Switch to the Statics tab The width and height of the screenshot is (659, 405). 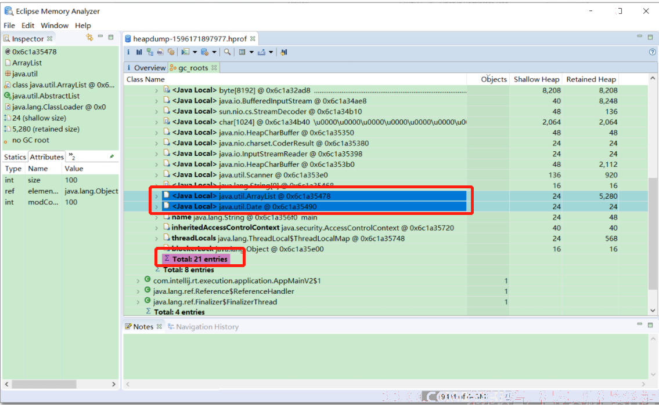(15, 157)
